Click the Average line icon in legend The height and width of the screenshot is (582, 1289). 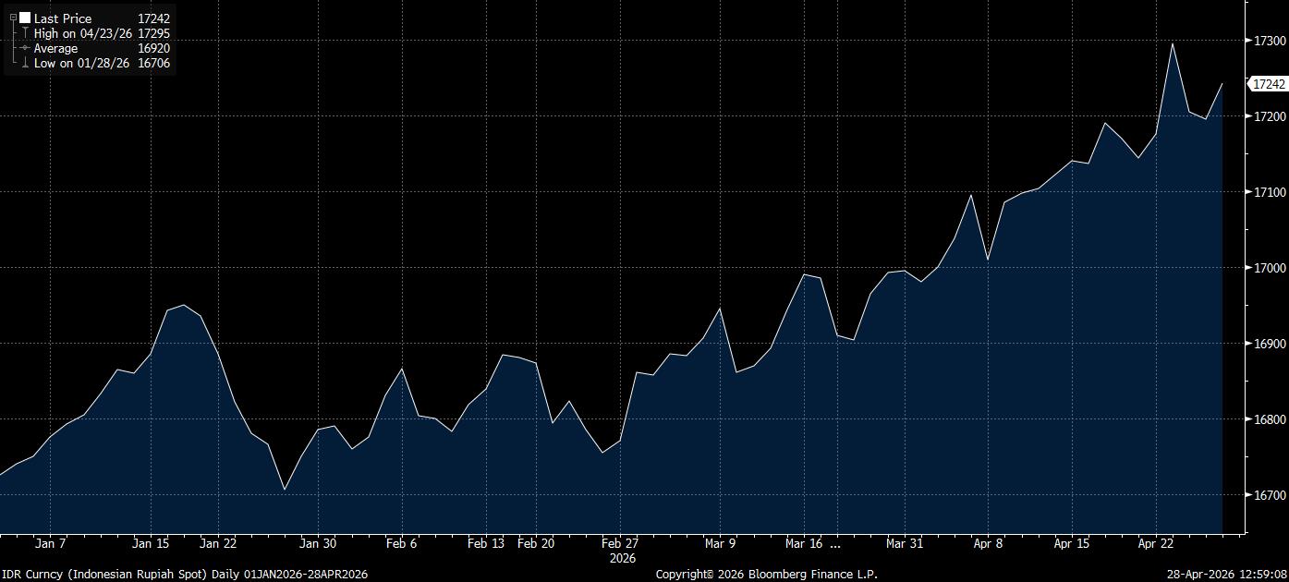point(25,48)
